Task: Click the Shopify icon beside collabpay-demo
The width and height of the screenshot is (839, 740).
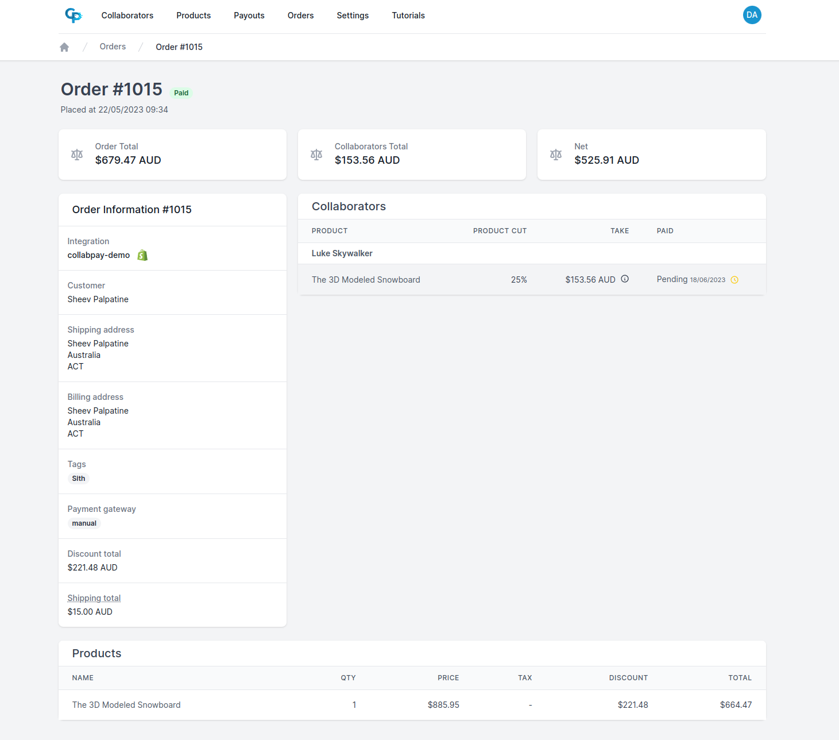Action: click(142, 255)
